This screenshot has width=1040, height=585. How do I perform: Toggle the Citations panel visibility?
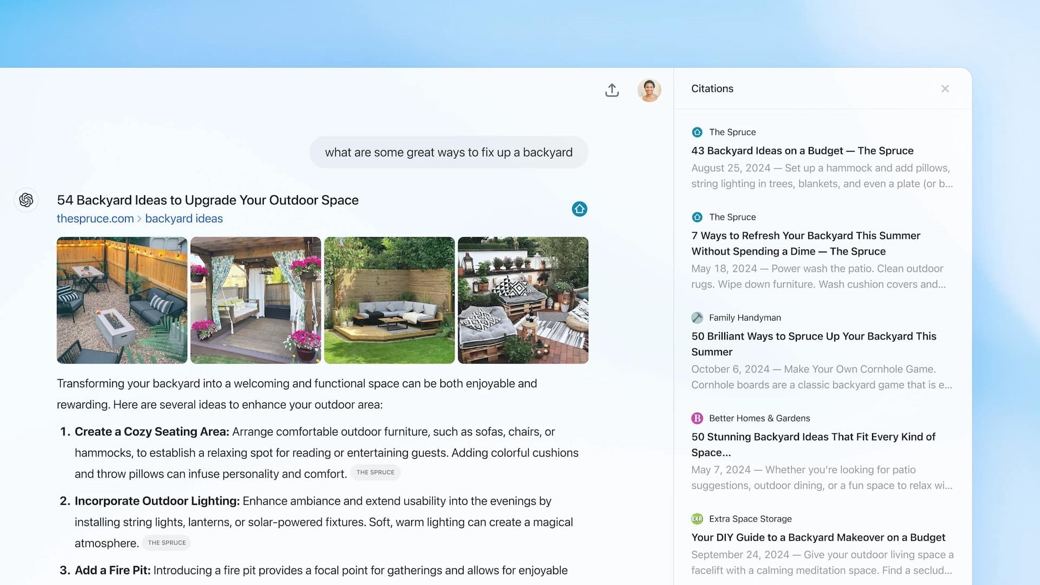coord(944,89)
